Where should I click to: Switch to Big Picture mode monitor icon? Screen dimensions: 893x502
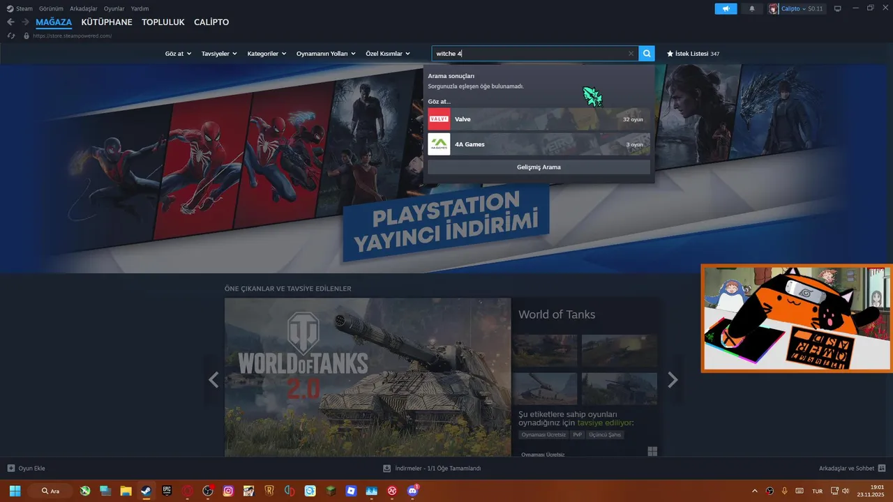pos(838,9)
